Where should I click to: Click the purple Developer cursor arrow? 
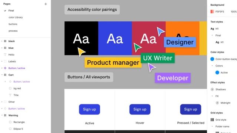[x=151, y=67]
